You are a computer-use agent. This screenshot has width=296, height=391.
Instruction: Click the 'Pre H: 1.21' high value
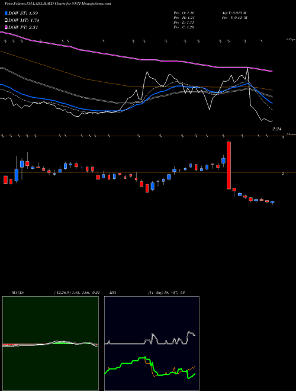point(184,18)
